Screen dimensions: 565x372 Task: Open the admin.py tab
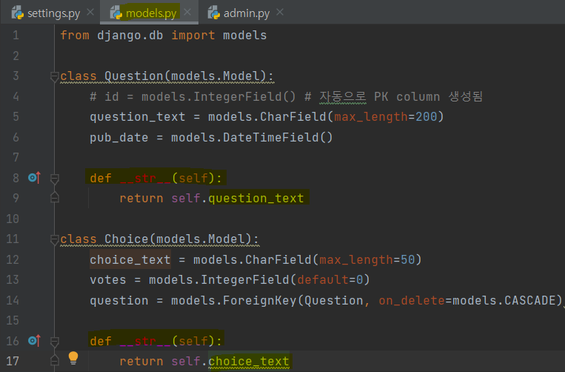[x=247, y=13]
